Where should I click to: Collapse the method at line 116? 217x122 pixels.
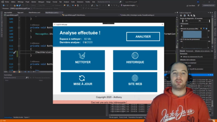point(19,64)
